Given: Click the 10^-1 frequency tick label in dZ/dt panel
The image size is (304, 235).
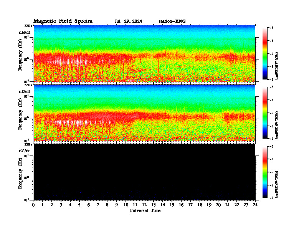Looking at the screenshot, I should [x=26, y=200].
